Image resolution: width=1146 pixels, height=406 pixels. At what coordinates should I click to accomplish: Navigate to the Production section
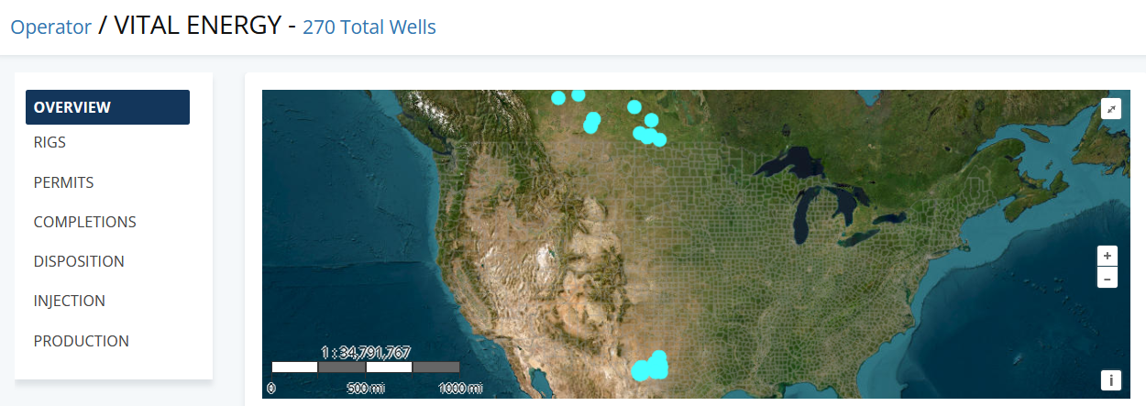point(81,341)
